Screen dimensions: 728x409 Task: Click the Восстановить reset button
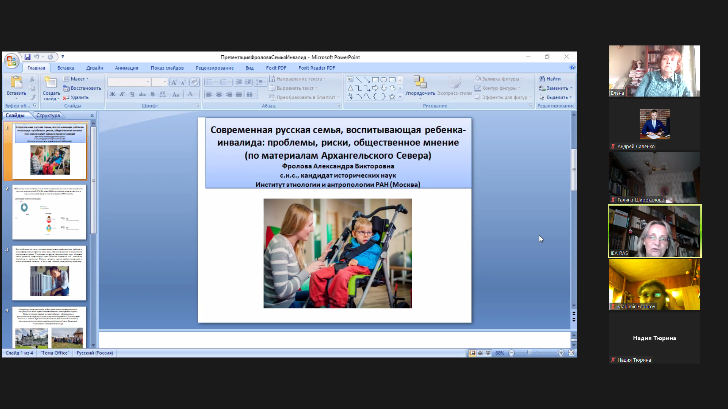tap(82, 88)
